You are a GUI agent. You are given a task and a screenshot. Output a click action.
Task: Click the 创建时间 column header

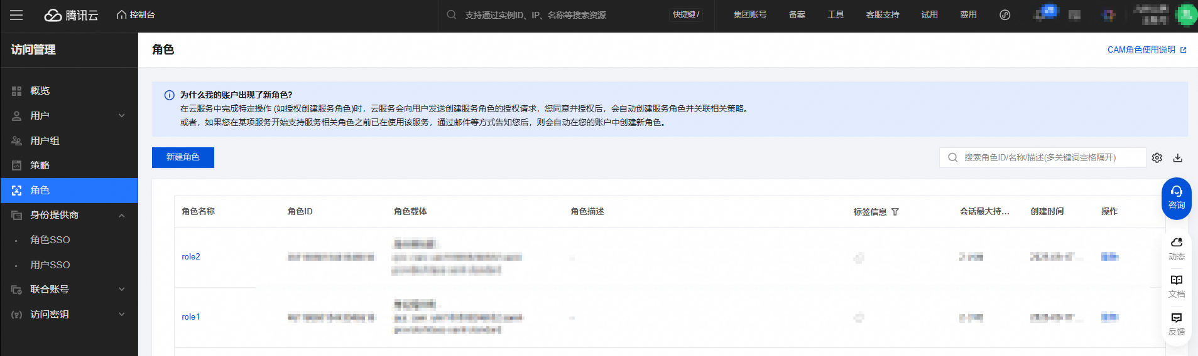point(1047,211)
